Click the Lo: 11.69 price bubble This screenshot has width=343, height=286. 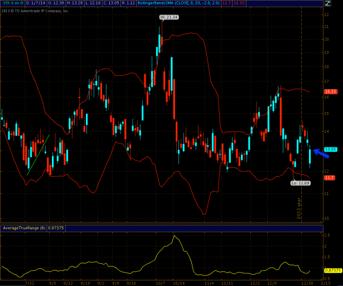301,182
